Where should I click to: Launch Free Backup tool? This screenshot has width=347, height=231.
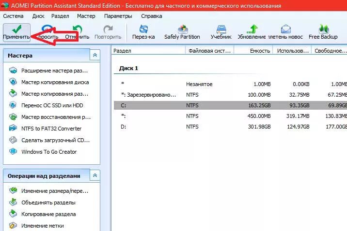[323, 32]
